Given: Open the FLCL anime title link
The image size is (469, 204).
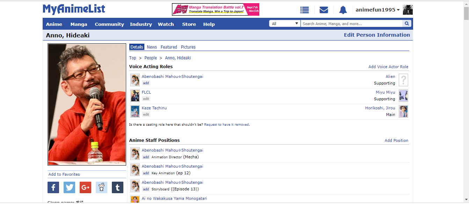Looking at the screenshot, I should (x=146, y=92).
